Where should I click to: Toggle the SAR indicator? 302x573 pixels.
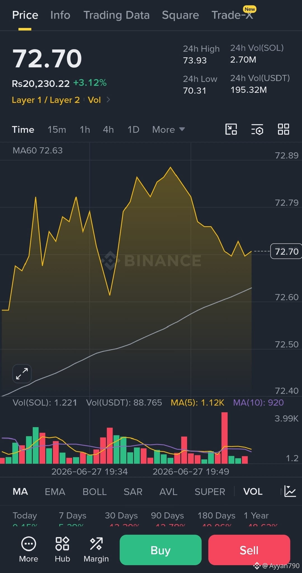pyautogui.click(x=133, y=492)
